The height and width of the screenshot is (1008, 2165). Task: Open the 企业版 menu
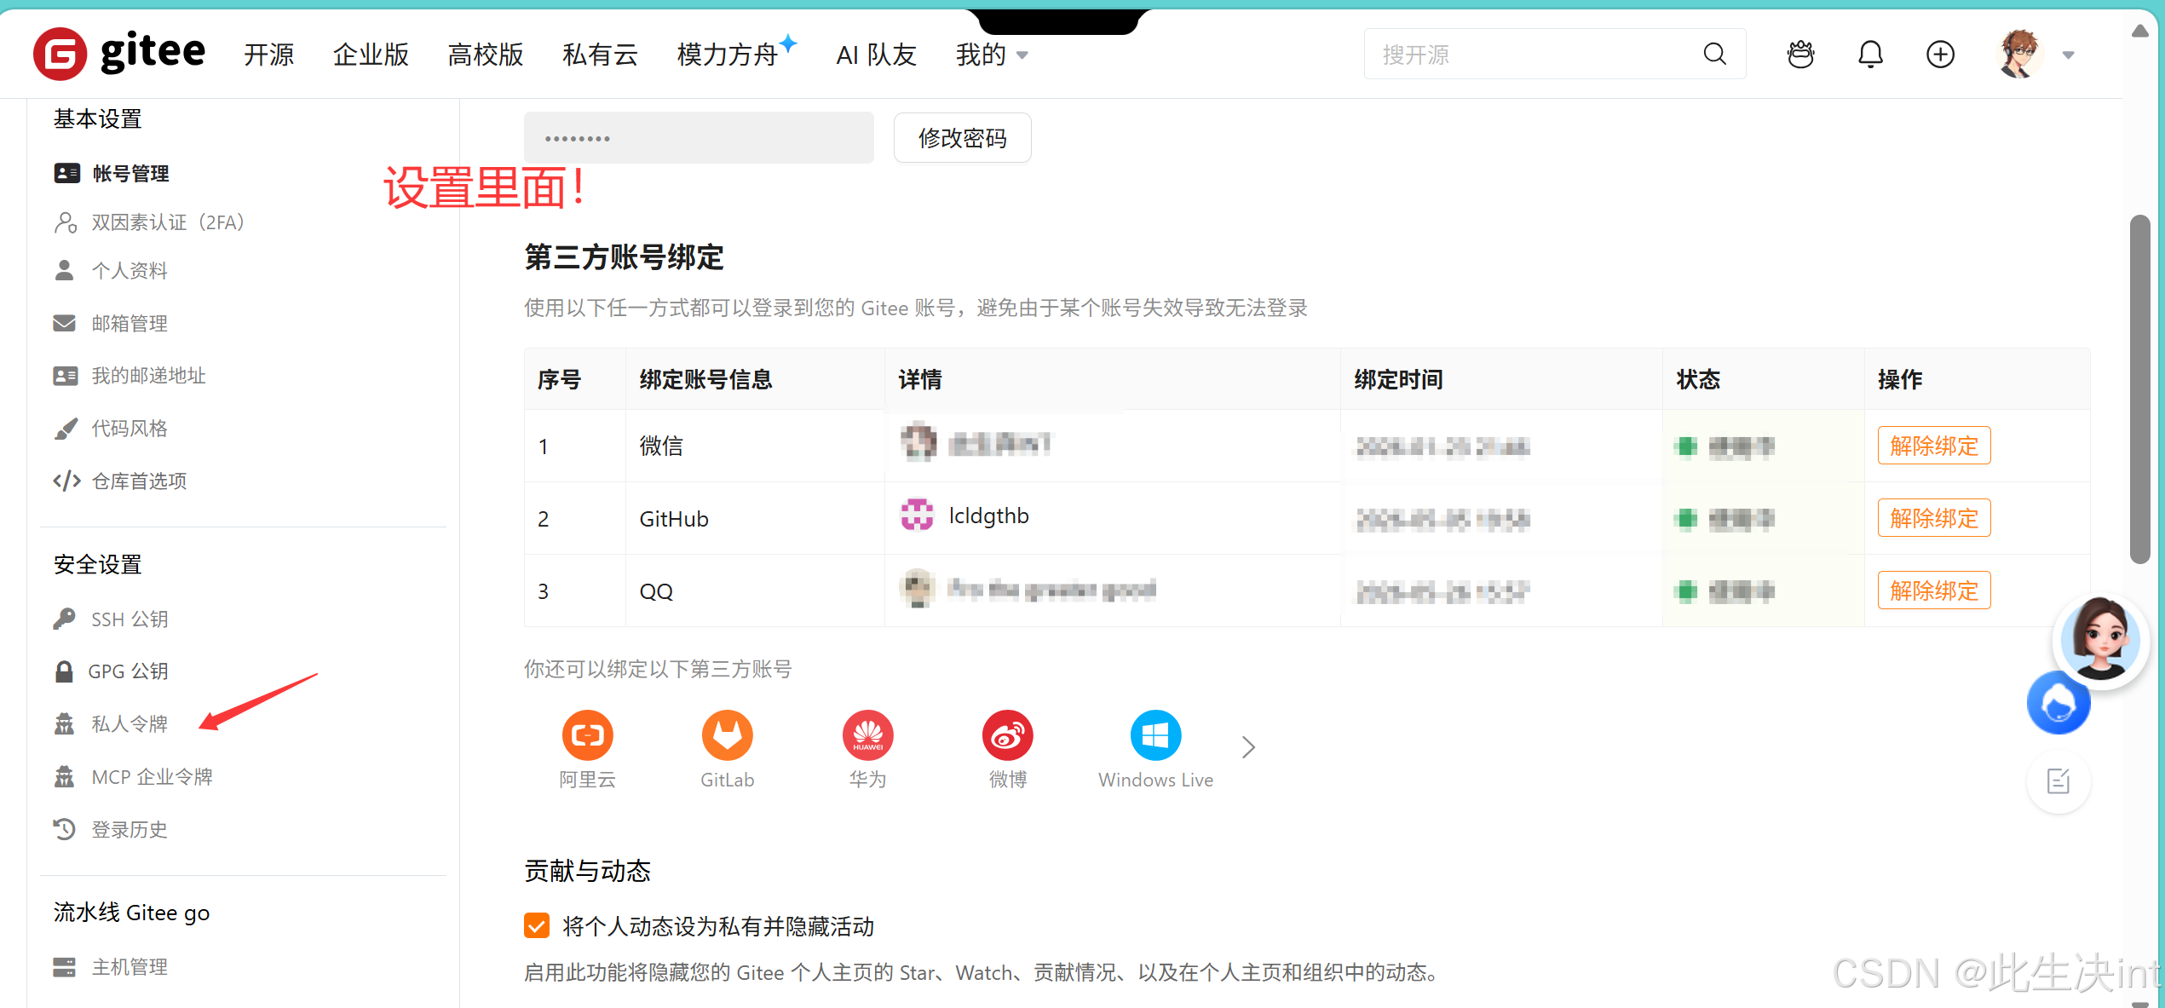pos(371,55)
